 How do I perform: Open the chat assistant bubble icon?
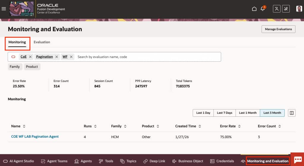click(297, 159)
